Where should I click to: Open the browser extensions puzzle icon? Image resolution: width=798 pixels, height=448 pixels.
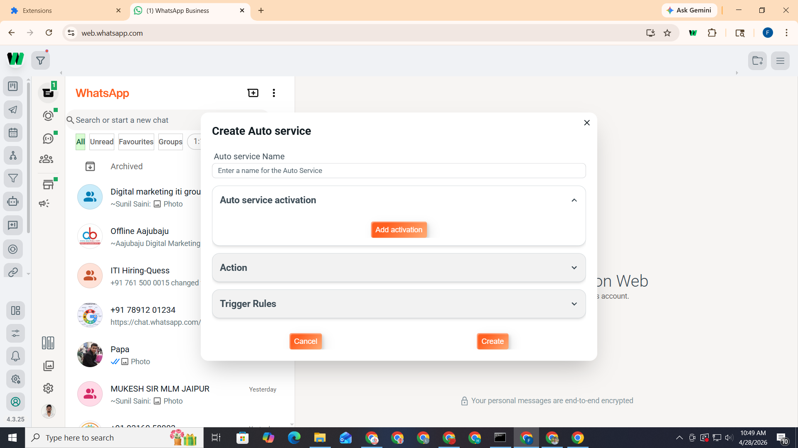[712, 33]
